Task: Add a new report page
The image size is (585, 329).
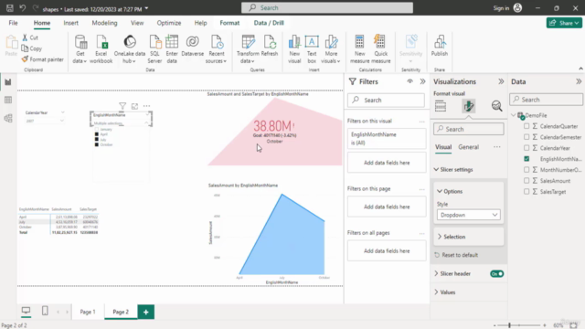Action: [x=146, y=312]
